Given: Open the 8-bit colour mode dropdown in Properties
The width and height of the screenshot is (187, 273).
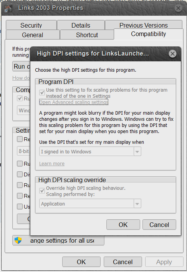Looking at the screenshot, I should coord(23,151).
